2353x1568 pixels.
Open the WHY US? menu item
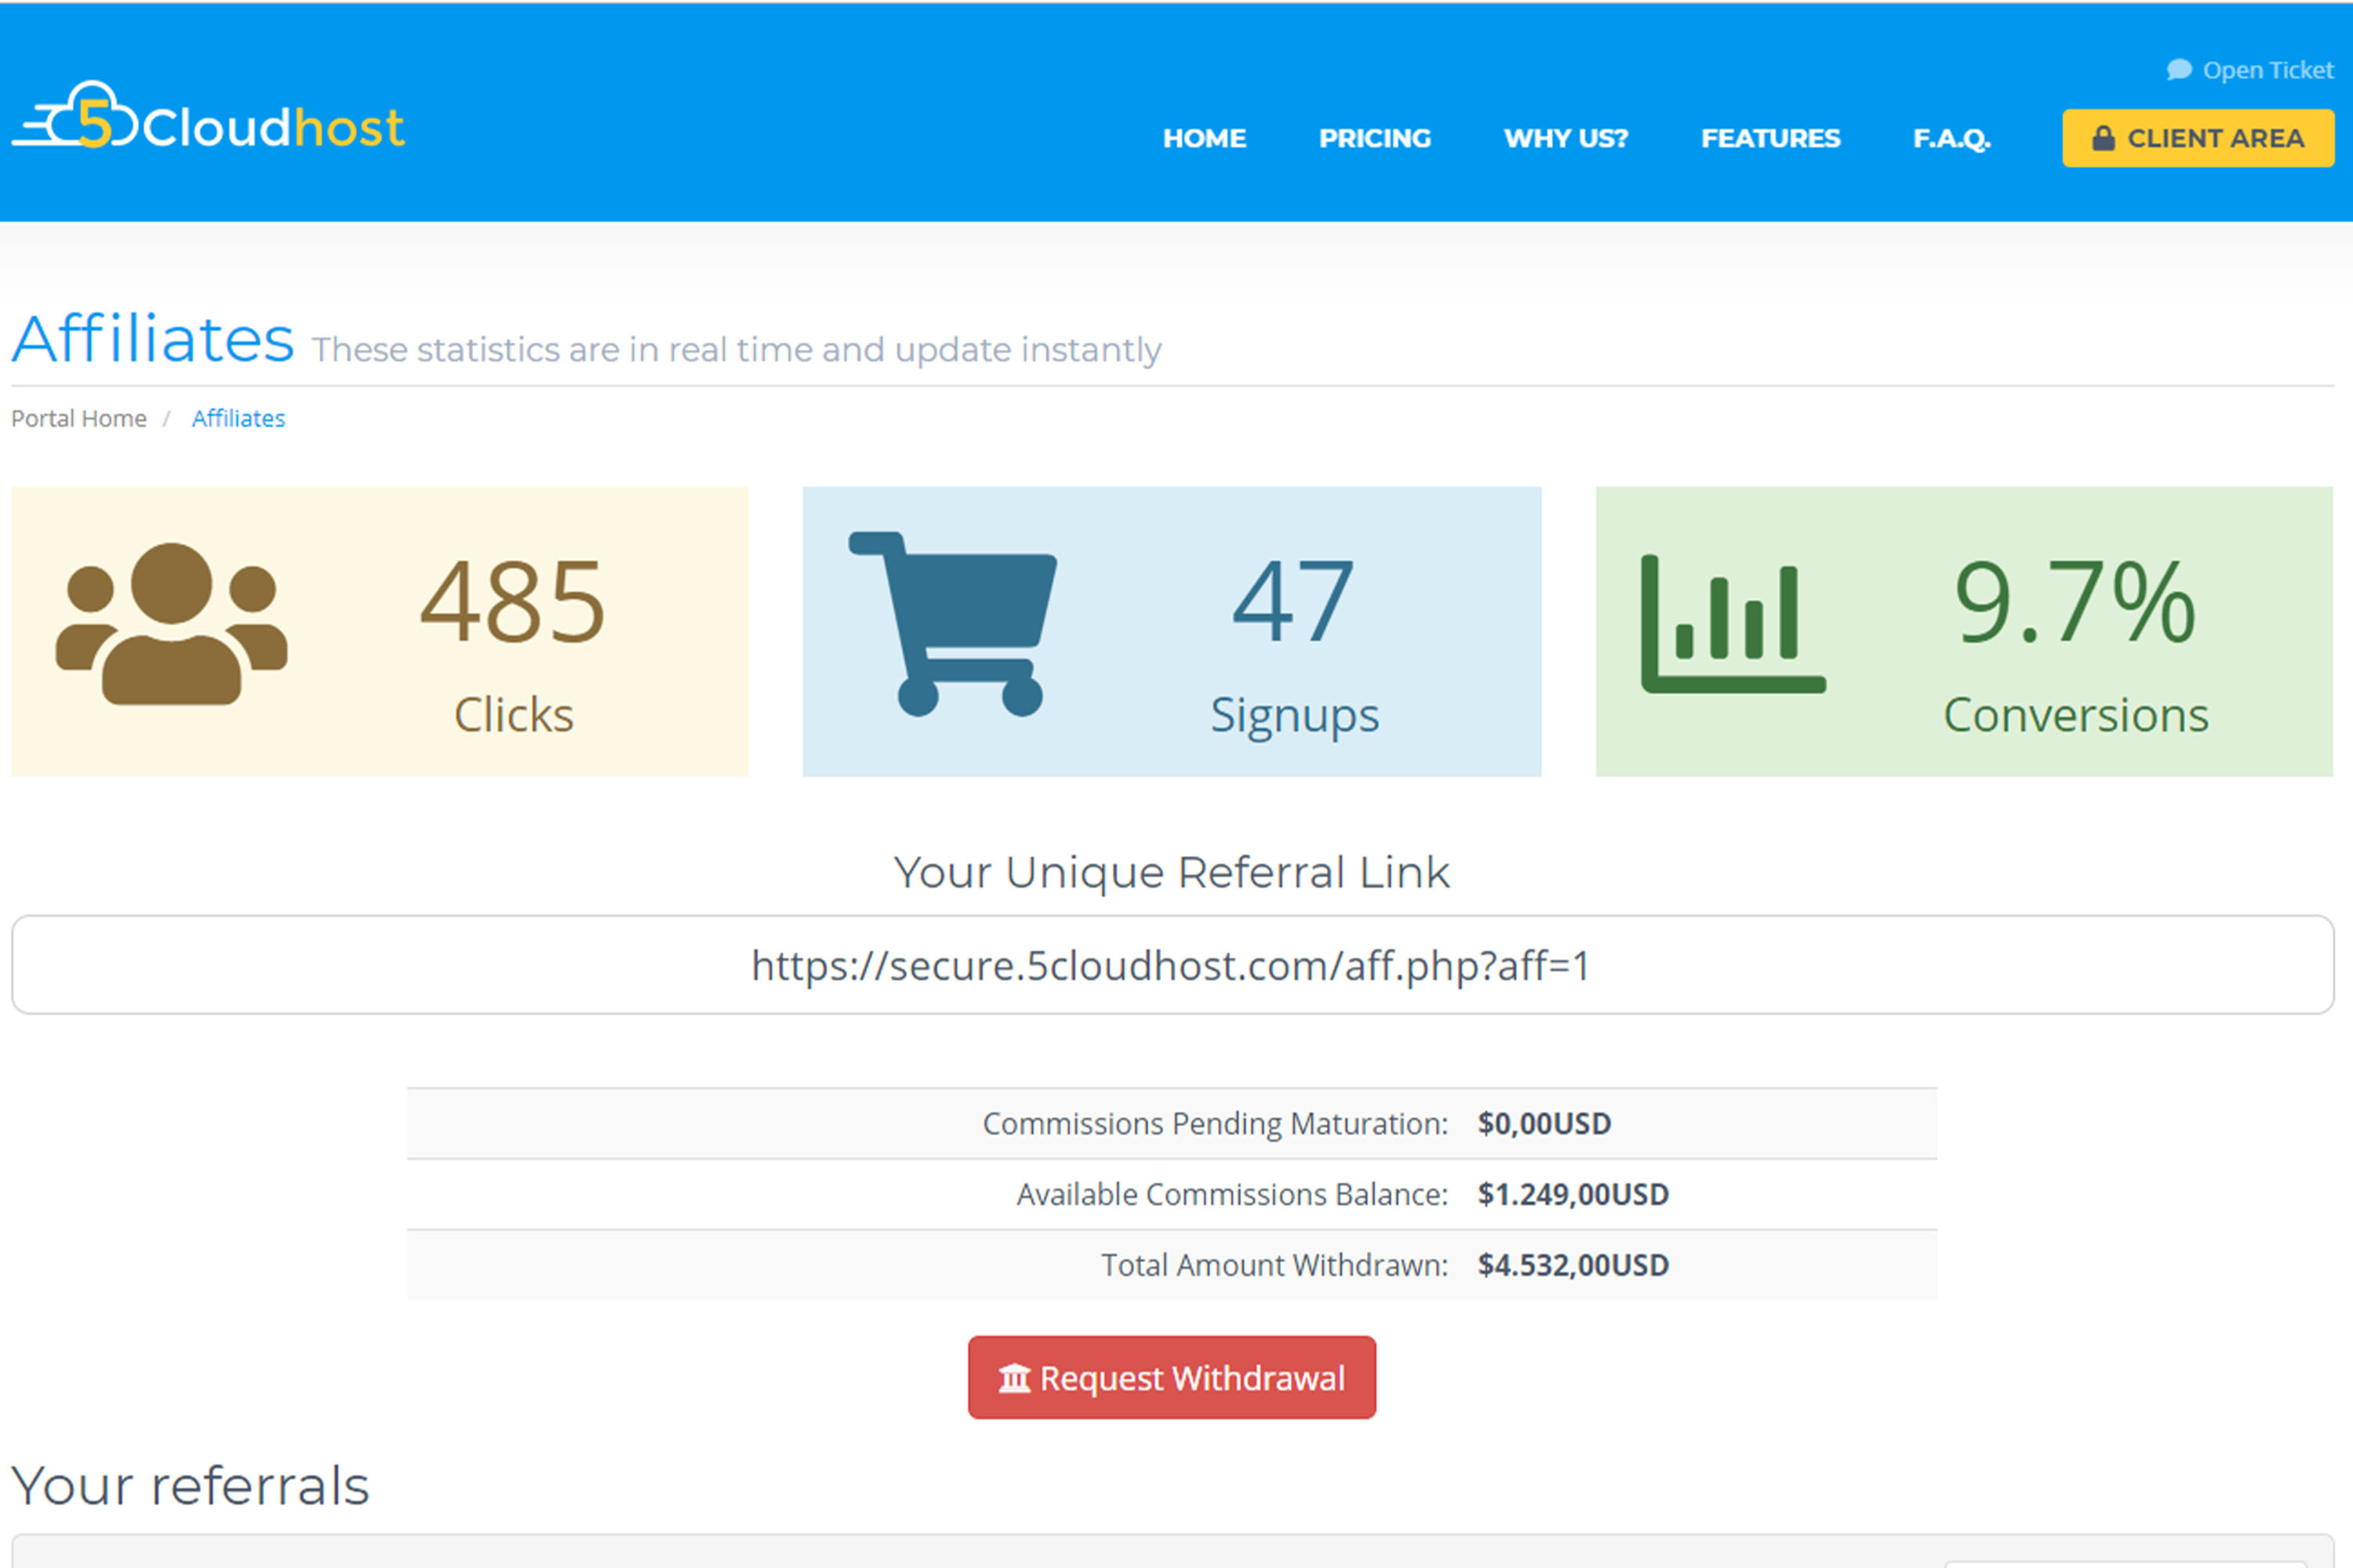pyautogui.click(x=1566, y=138)
